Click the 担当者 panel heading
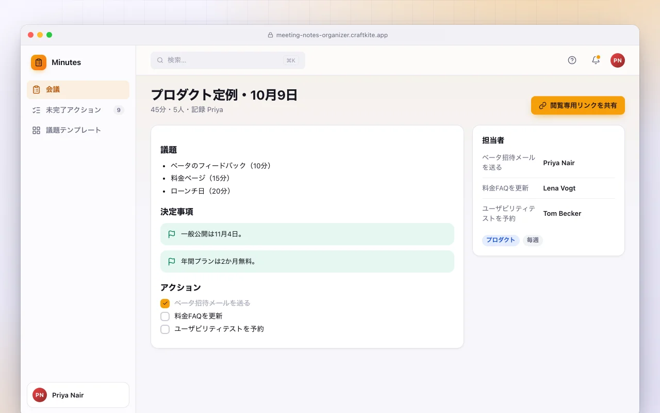Image resolution: width=660 pixels, height=413 pixels. (x=493, y=140)
